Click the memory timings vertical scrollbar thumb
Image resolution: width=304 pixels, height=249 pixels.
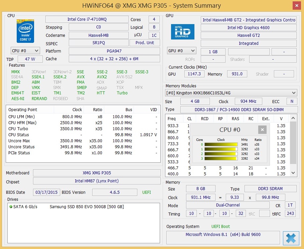click(x=293, y=143)
